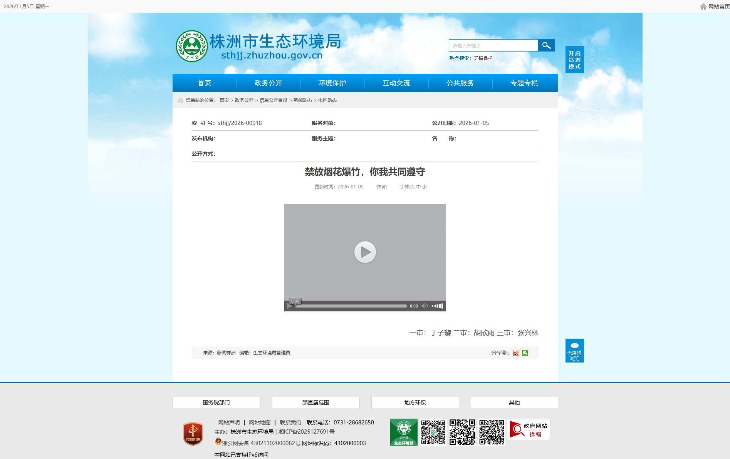This screenshot has height=459, width=730.
Task: Open the 政府网站找错 error report icon
Action: [528, 429]
